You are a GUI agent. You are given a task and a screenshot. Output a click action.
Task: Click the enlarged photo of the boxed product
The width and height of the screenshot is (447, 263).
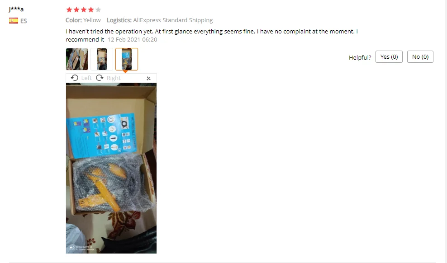click(x=111, y=168)
